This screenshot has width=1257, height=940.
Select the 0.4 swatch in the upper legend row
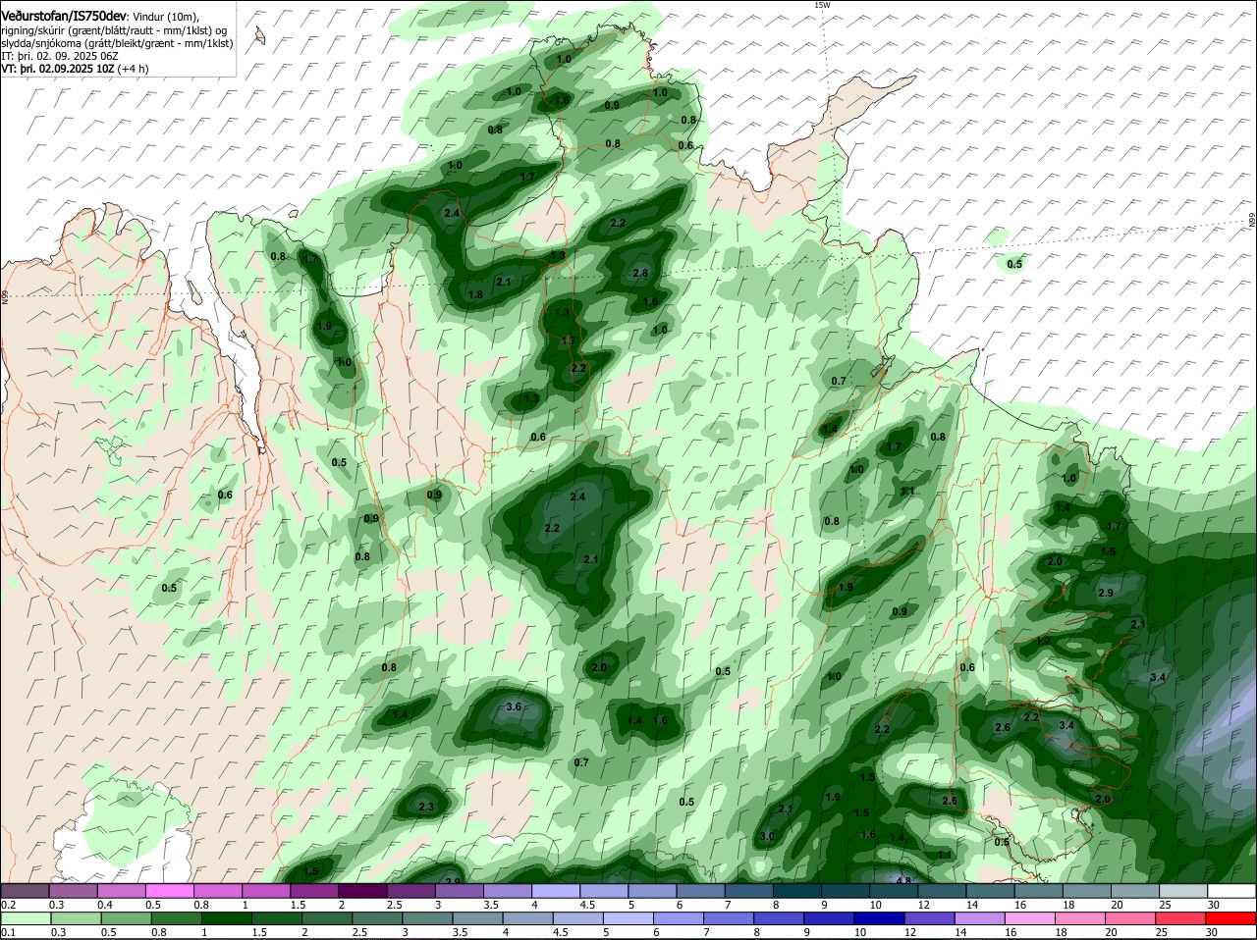121,891
